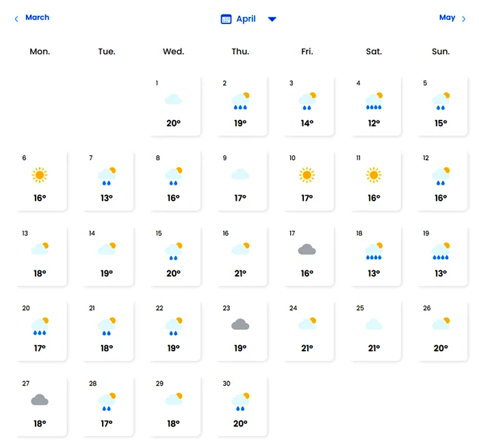Click the calendar icon beside April
The width and height of the screenshot is (479, 443).
(226, 19)
